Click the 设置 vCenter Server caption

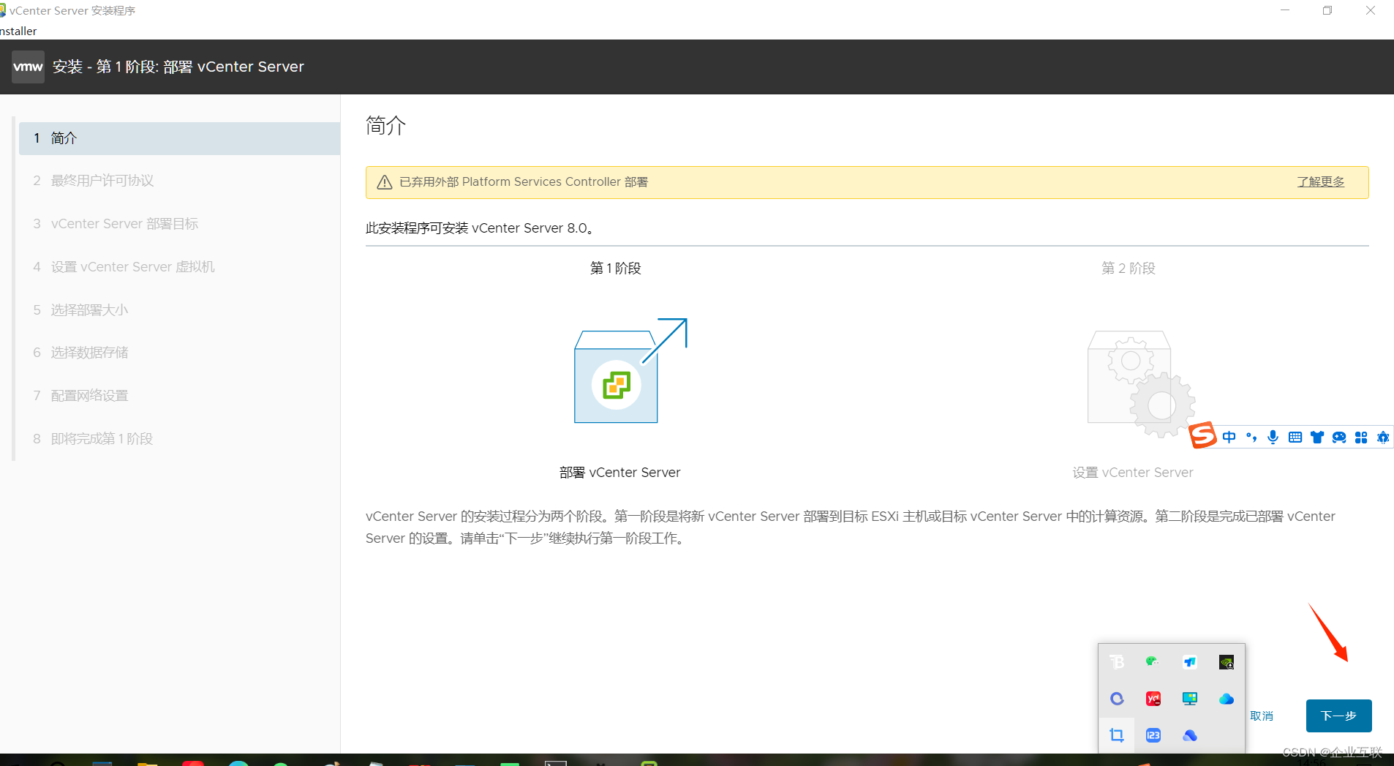(x=1133, y=473)
